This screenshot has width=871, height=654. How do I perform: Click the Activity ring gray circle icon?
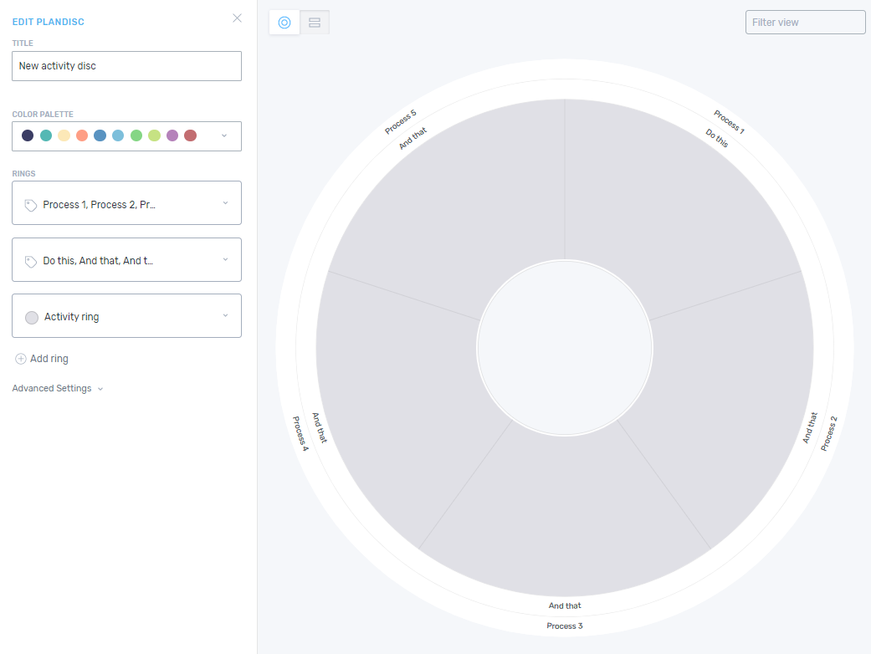pos(32,317)
